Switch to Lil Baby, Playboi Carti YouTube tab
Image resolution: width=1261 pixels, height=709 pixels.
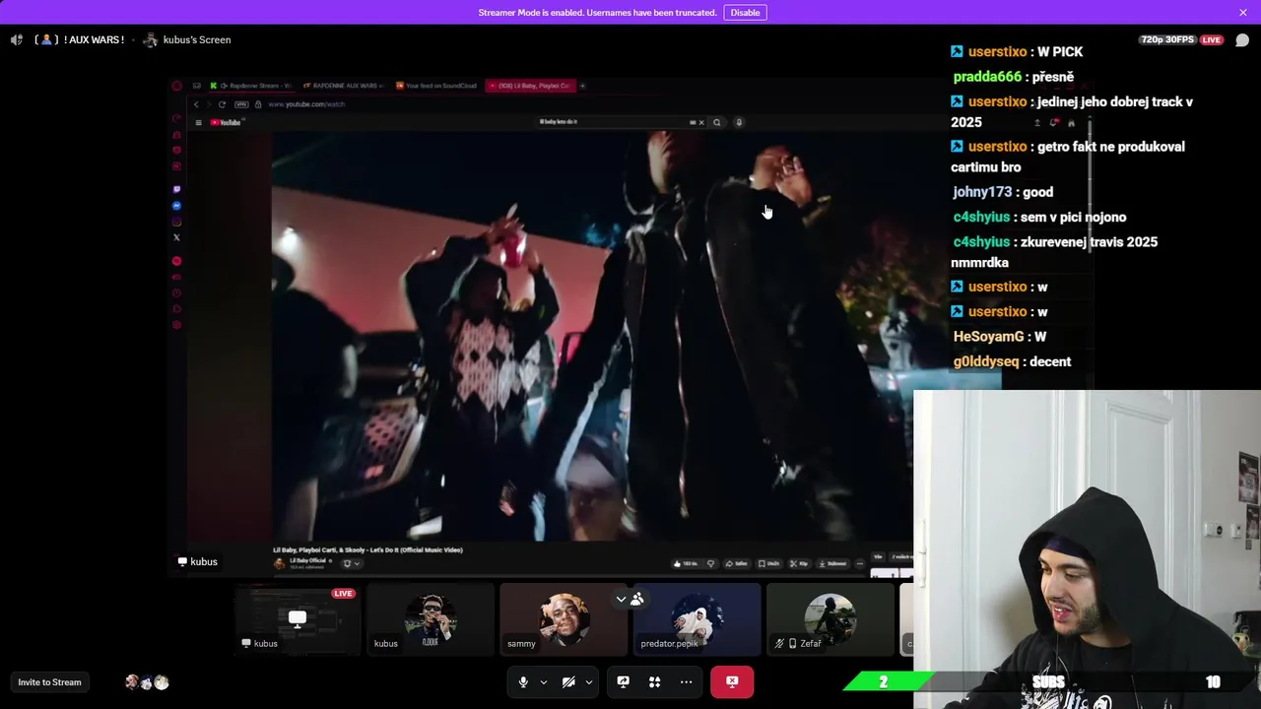tap(530, 86)
